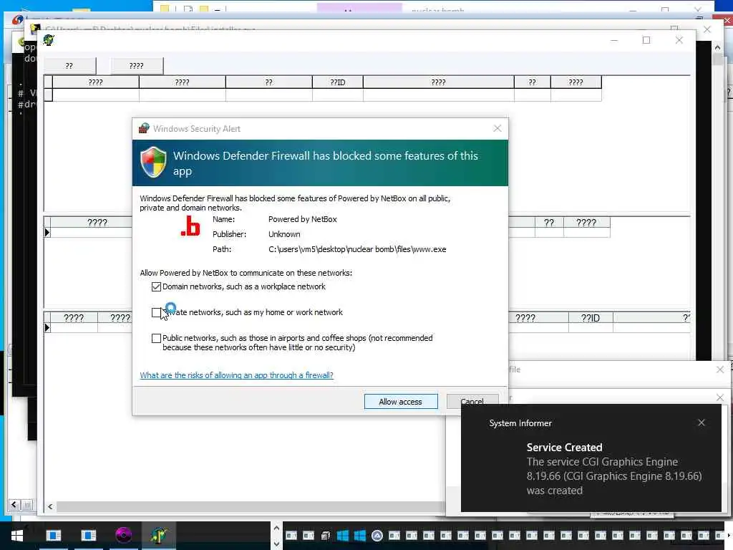Dismiss the System Informer notification
The image size is (733, 550).
coord(702,423)
